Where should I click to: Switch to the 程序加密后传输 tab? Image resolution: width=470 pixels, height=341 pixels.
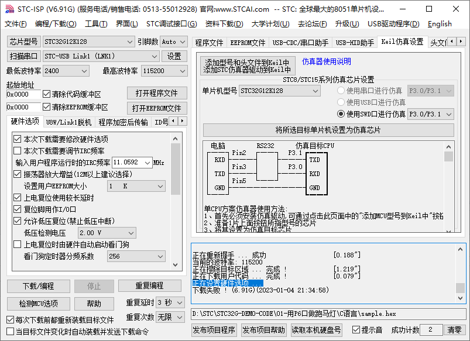coord(123,122)
